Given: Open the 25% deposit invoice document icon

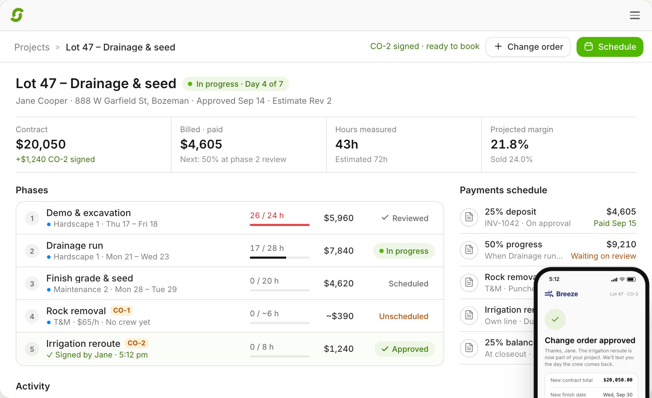Looking at the screenshot, I should 469,217.
